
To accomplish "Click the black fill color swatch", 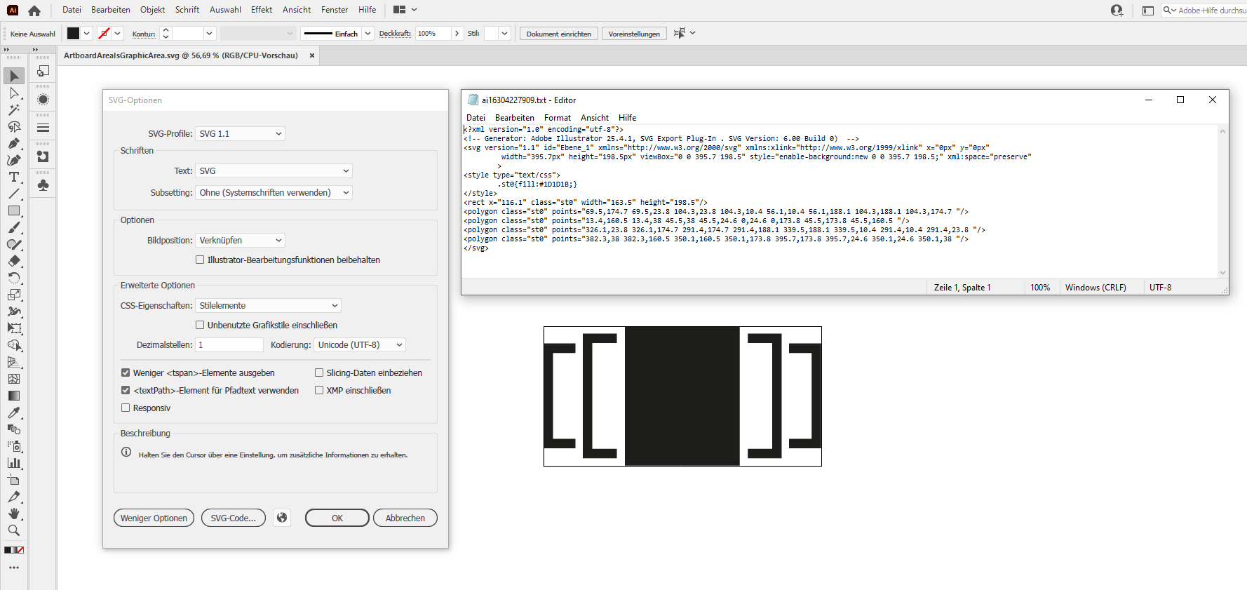I will pyautogui.click(x=74, y=34).
